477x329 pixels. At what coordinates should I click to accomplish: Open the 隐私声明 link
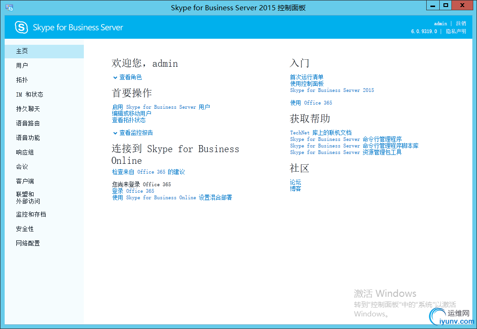click(456, 31)
